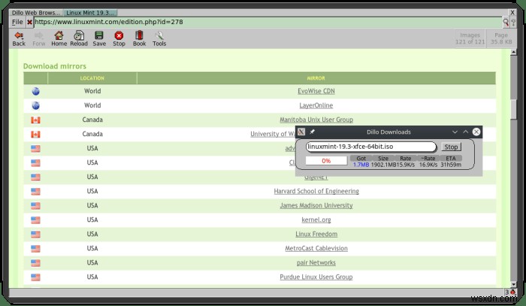
Task: Click the Page 35.8 KB indicator
Action: (x=501, y=38)
